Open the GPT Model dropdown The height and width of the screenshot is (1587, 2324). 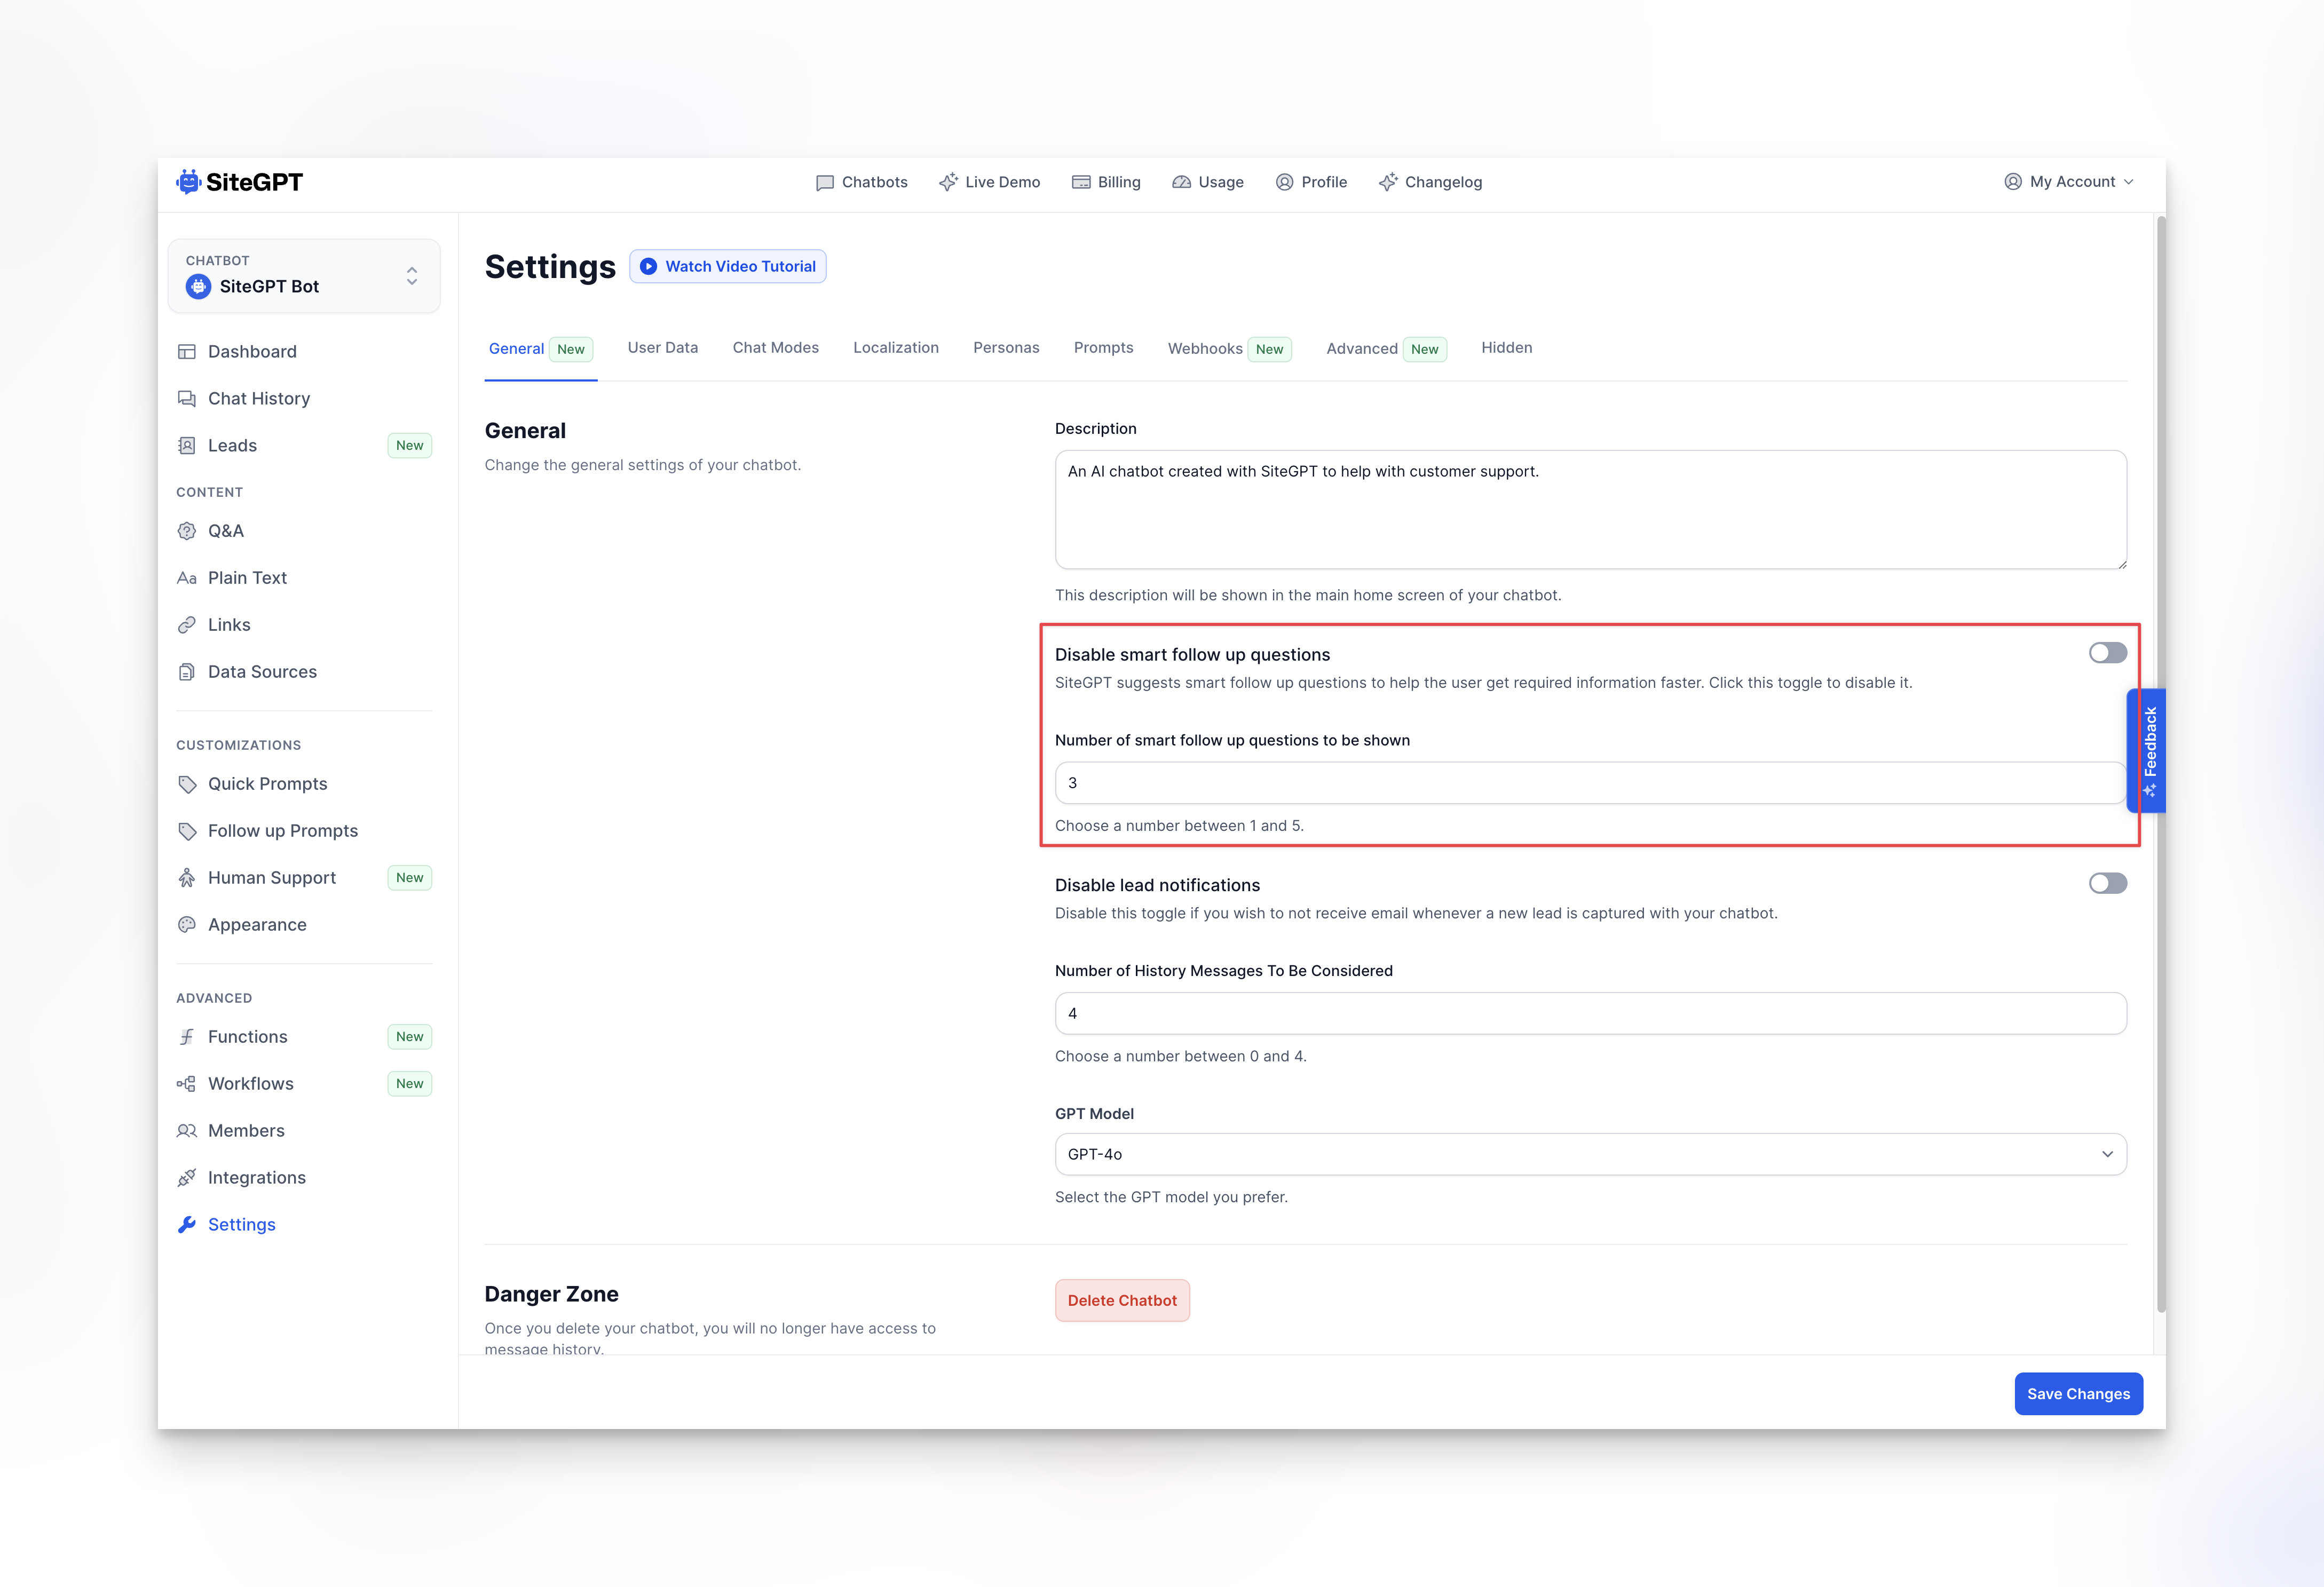point(1590,1154)
